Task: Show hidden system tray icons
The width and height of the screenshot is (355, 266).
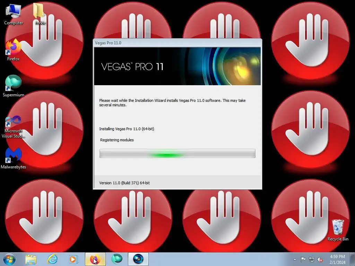Action: (295, 259)
